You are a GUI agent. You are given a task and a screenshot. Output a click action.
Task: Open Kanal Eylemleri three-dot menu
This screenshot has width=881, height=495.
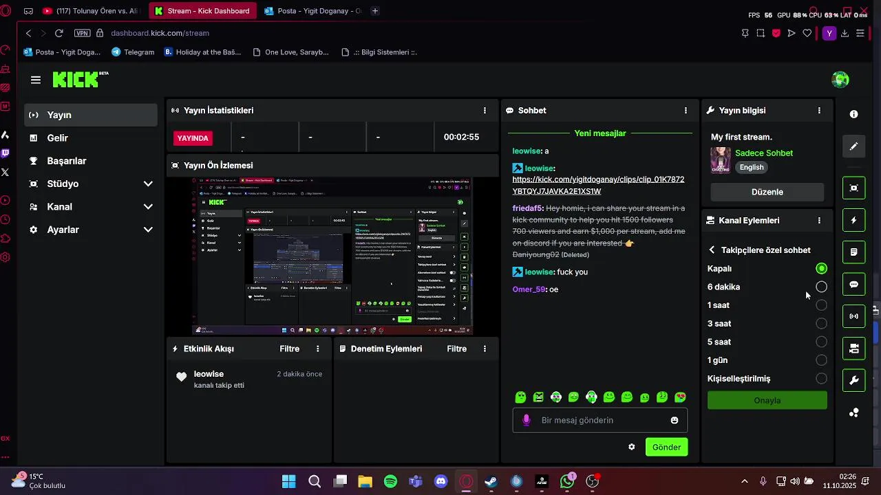(x=819, y=220)
